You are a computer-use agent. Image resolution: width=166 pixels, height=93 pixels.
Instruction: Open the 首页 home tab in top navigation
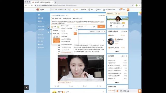coord(76,10)
